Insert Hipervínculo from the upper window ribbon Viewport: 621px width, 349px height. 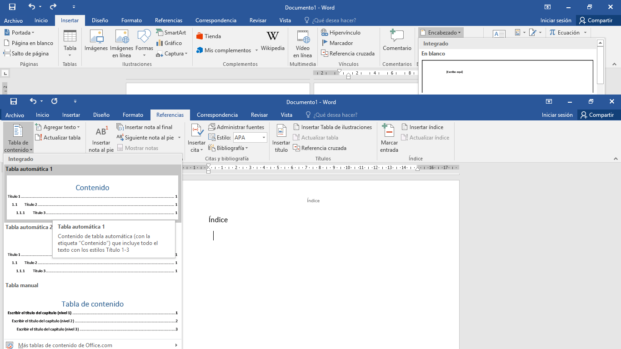coord(341,33)
